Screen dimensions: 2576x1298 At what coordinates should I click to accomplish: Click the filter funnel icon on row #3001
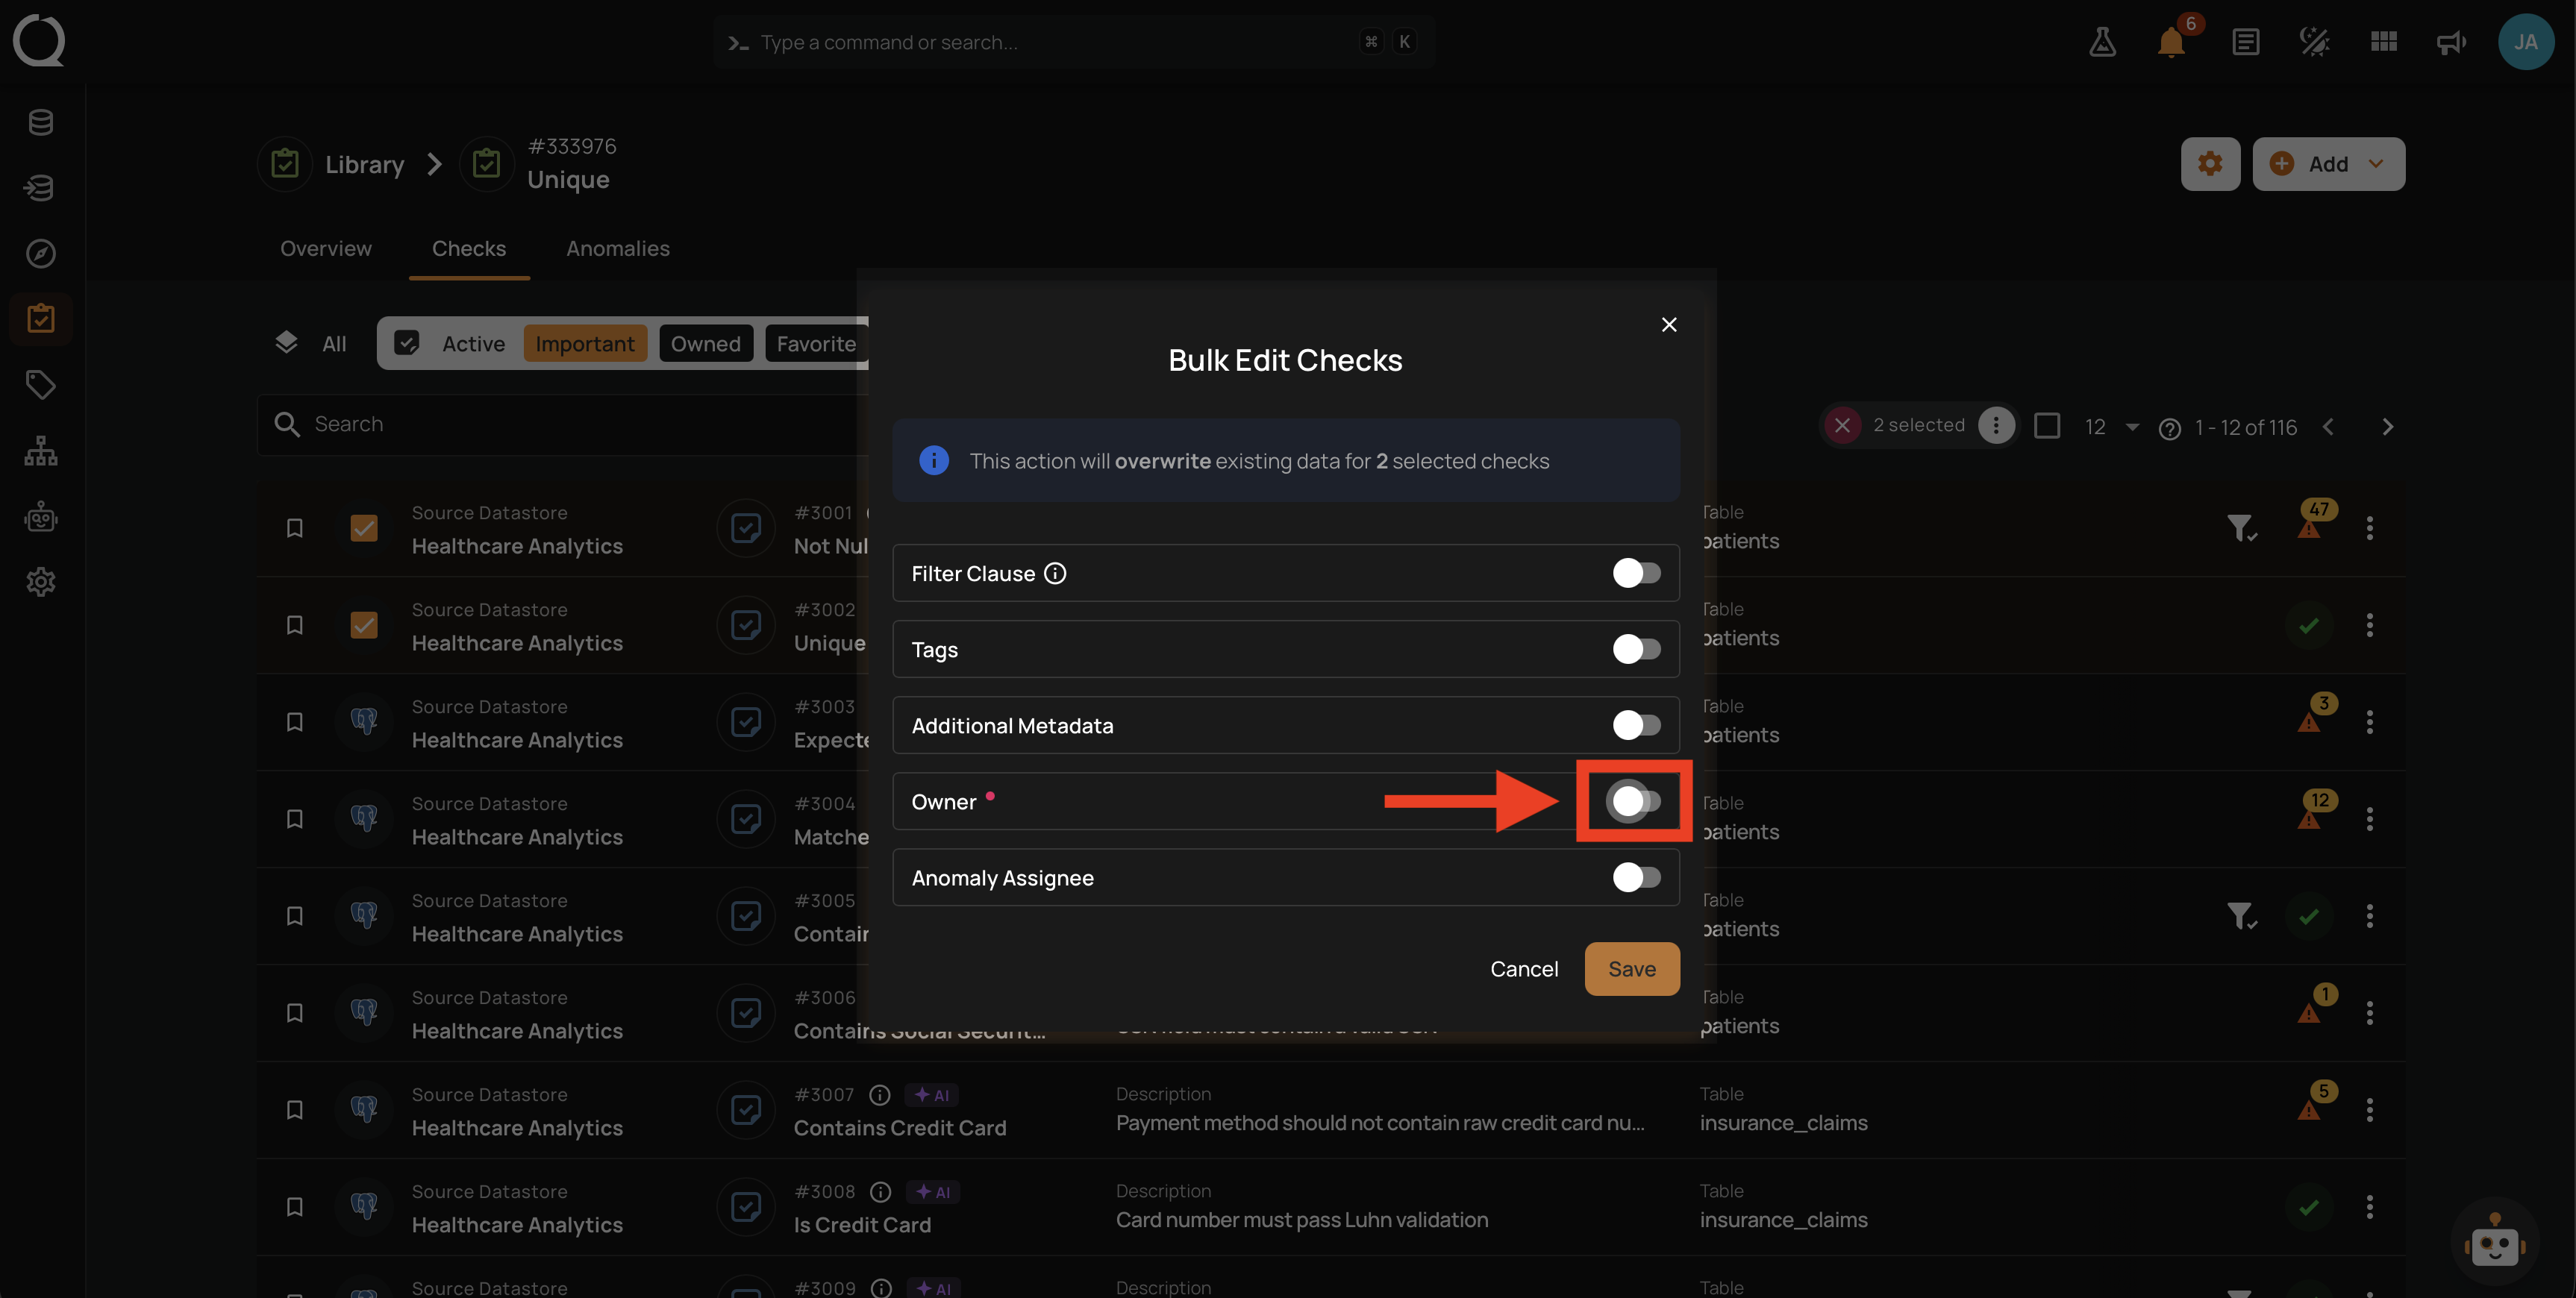(2241, 528)
